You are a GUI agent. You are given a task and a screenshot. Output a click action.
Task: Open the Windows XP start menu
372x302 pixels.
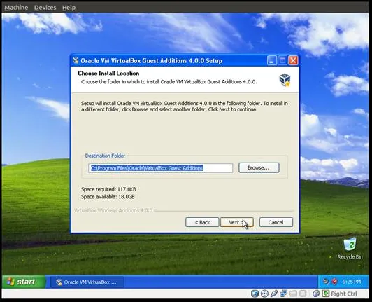click(x=23, y=282)
